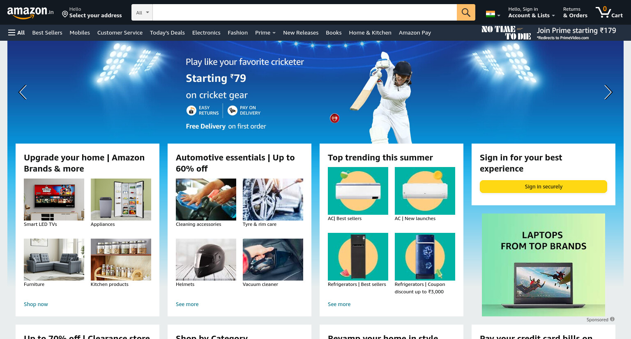The height and width of the screenshot is (339, 631).
Task: Open the Vacuum cleaner thumbnail
Action: [273, 260]
